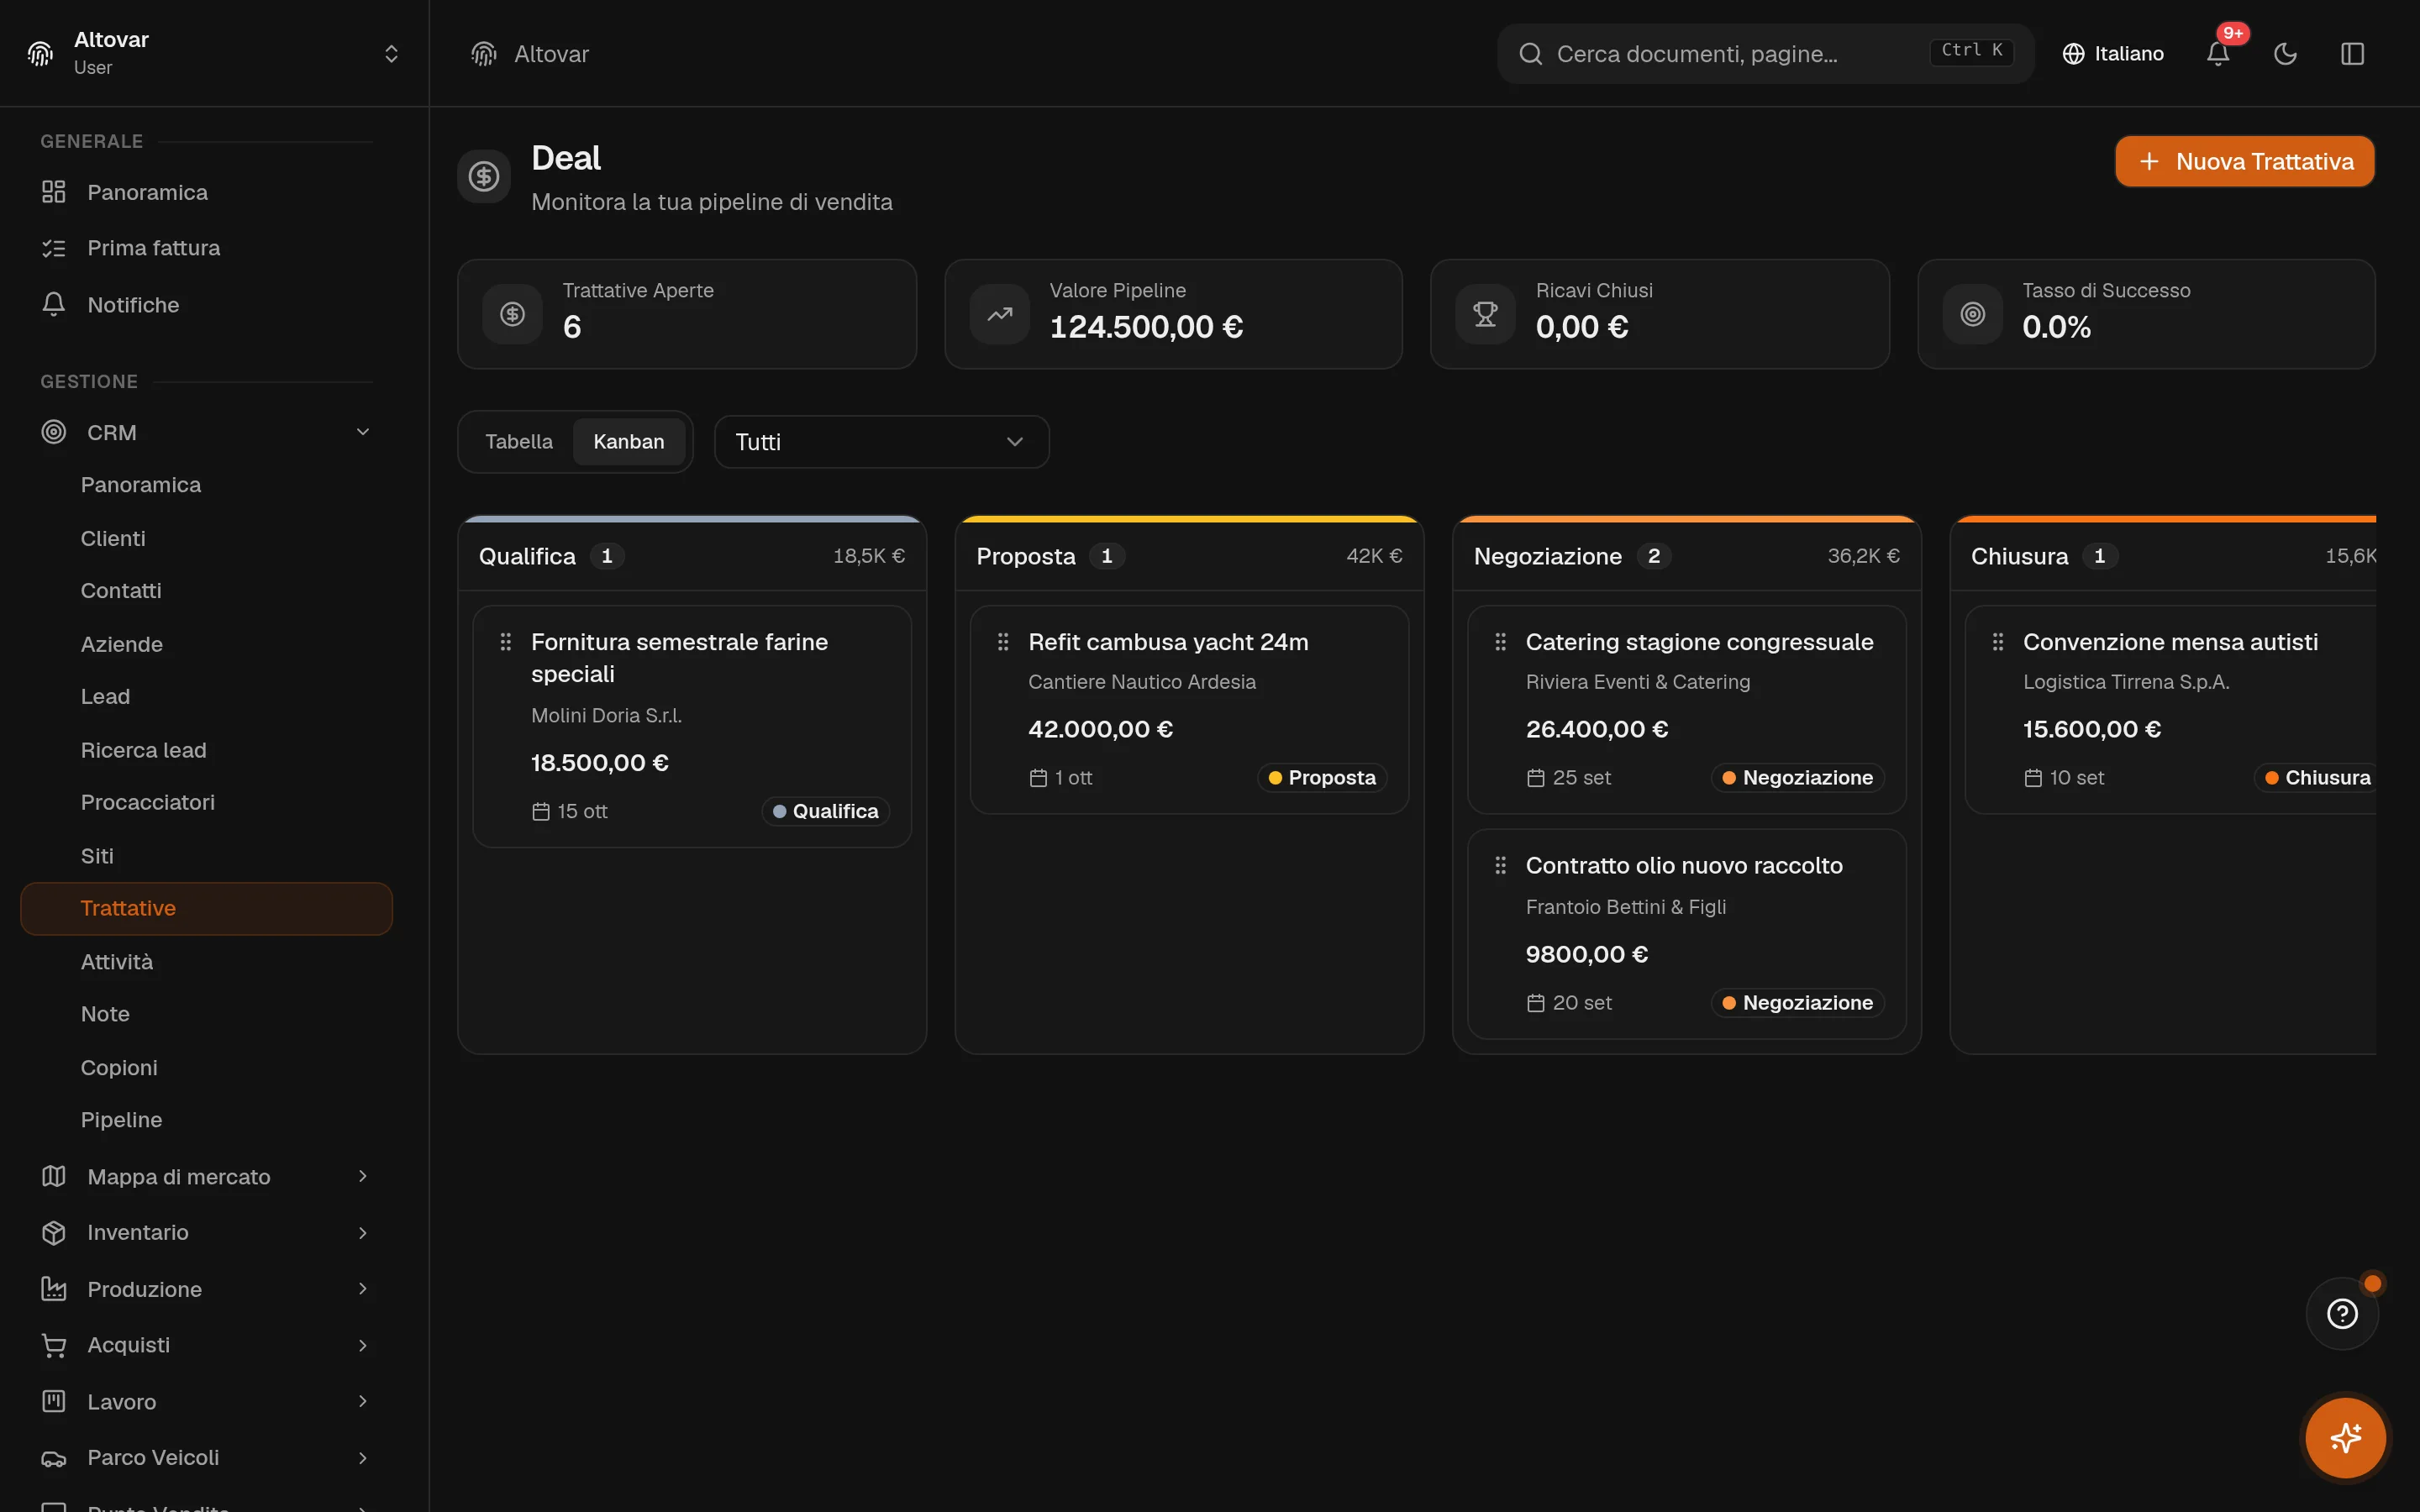Expand Parco Veicoli section chevron
2420x1512 pixels.
click(x=363, y=1457)
